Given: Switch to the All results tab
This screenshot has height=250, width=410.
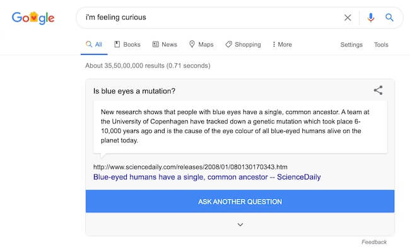Looking at the screenshot, I should [94, 44].
